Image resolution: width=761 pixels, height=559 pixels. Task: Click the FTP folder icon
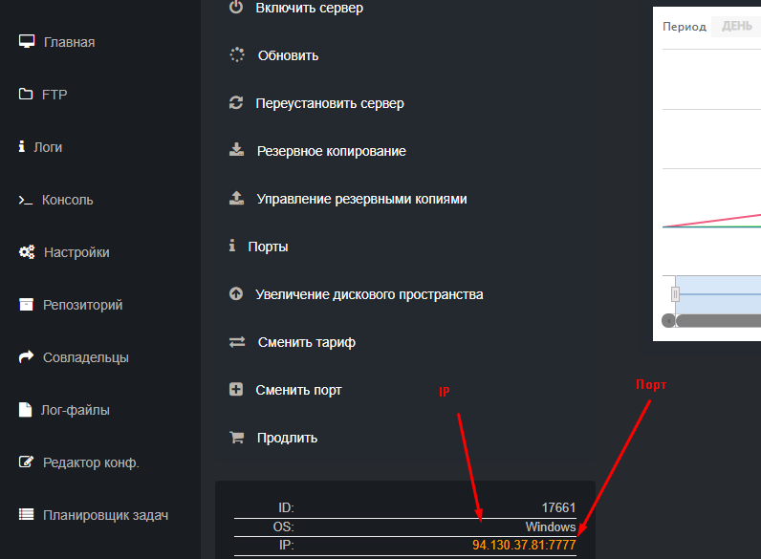point(27,95)
